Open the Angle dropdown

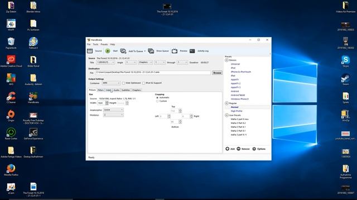pos(131,62)
